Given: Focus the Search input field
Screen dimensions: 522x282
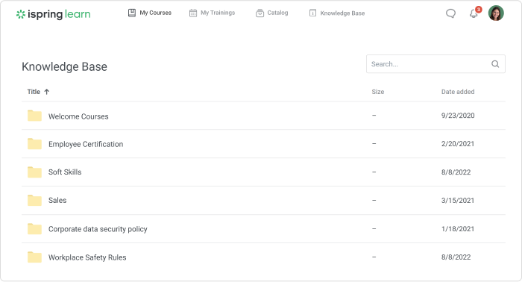Looking at the screenshot, I should pyautogui.click(x=435, y=64).
